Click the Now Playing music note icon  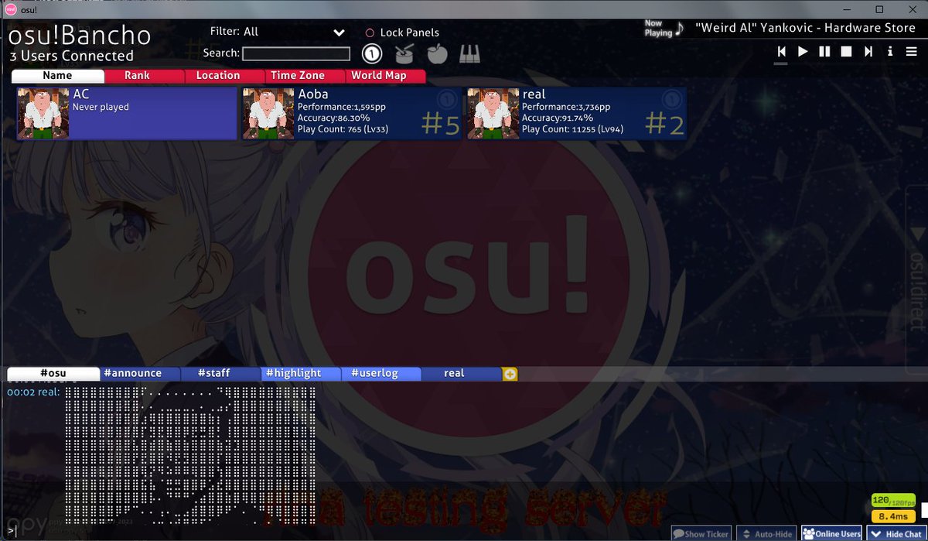click(x=679, y=29)
